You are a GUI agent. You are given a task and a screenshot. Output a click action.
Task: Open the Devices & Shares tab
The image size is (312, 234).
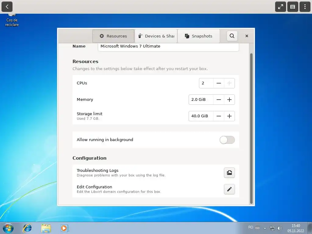(156, 36)
